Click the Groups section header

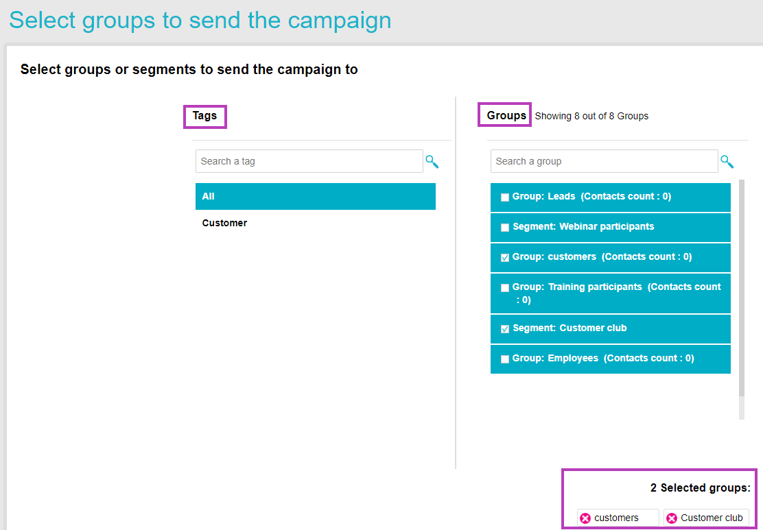point(504,114)
